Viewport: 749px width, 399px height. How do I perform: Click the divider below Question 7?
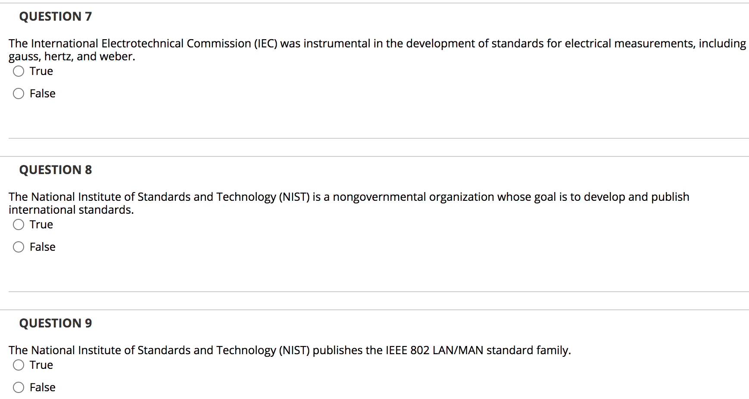(x=375, y=138)
